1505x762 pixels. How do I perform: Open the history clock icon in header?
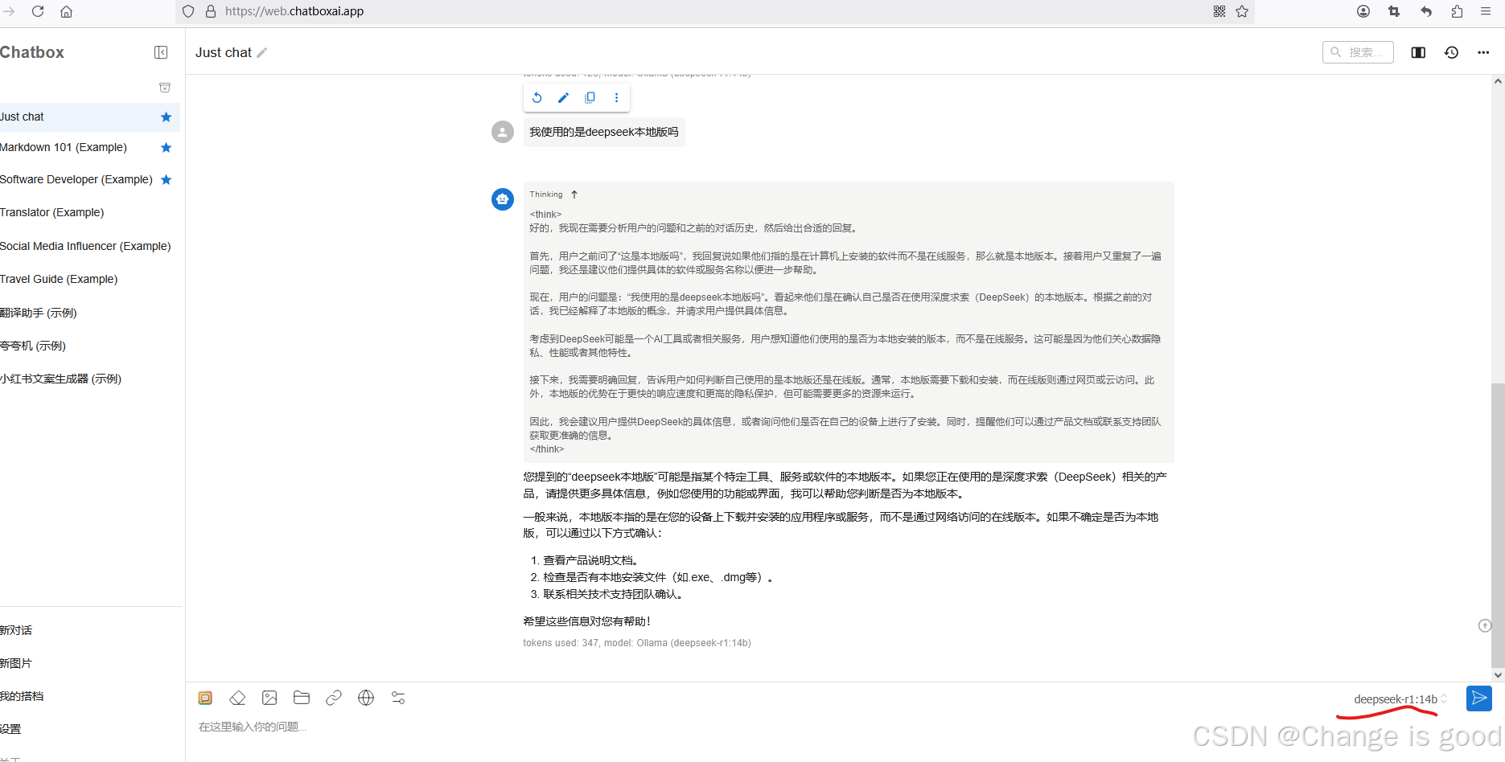[1451, 52]
